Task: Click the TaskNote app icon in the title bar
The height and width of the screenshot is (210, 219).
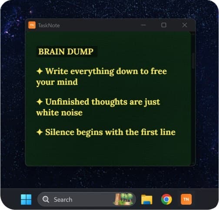Action: point(32,25)
